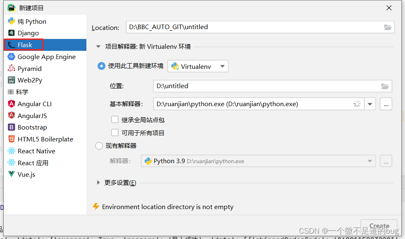Pick the Google App Engine icon
The height and width of the screenshot is (239, 405).
(x=11, y=57)
